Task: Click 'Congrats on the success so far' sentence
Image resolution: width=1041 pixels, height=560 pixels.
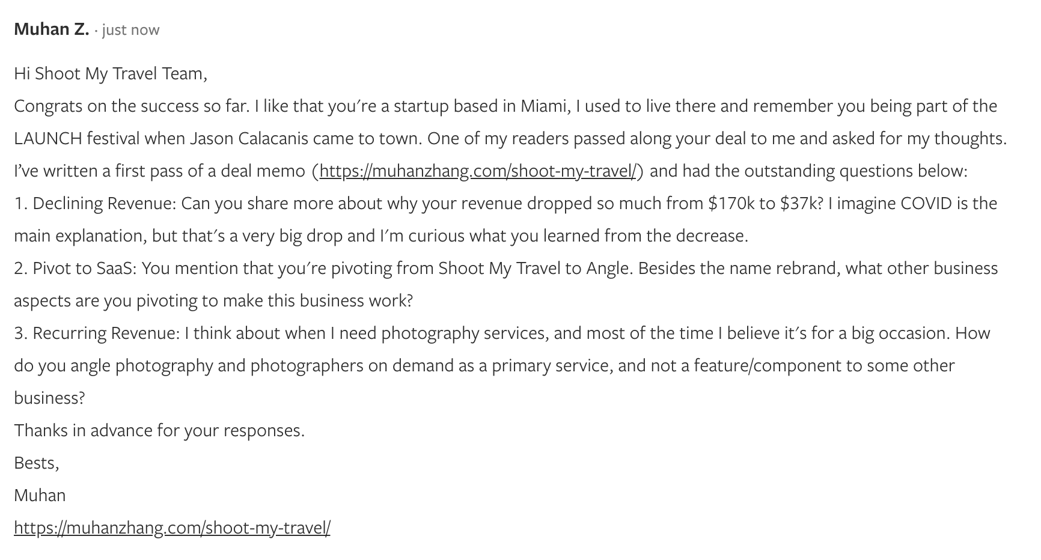Action: tap(132, 106)
